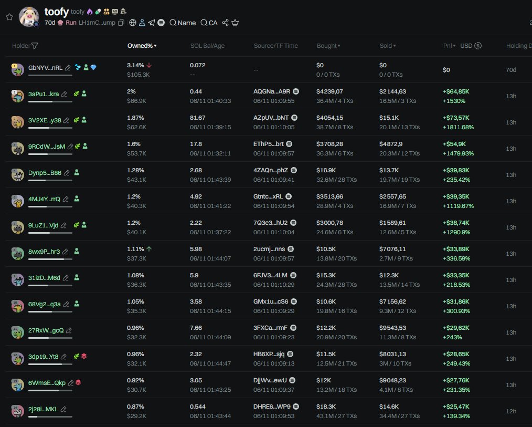Open the token website globe icon
532x427 pixels.
click(133, 23)
